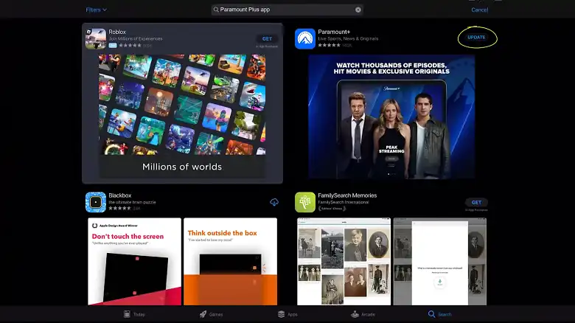Switch to the Arcade tab
575x323 pixels.
(x=363, y=314)
